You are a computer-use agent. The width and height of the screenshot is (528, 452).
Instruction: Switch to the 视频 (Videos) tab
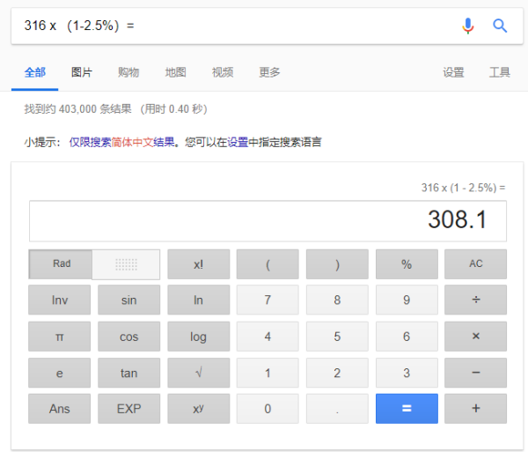pos(223,72)
